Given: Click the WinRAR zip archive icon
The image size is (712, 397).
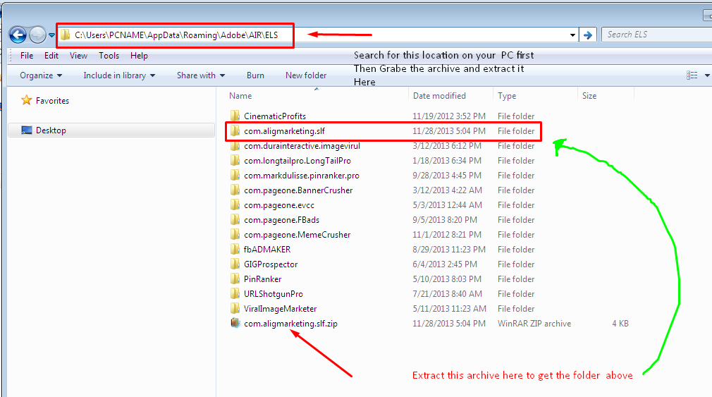Looking at the screenshot, I should [235, 323].
